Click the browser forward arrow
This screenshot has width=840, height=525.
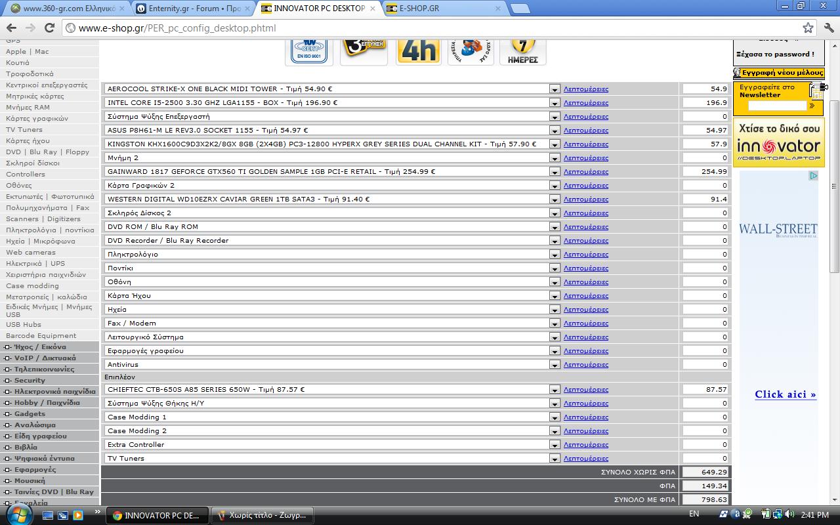click(x=30, y=28)
